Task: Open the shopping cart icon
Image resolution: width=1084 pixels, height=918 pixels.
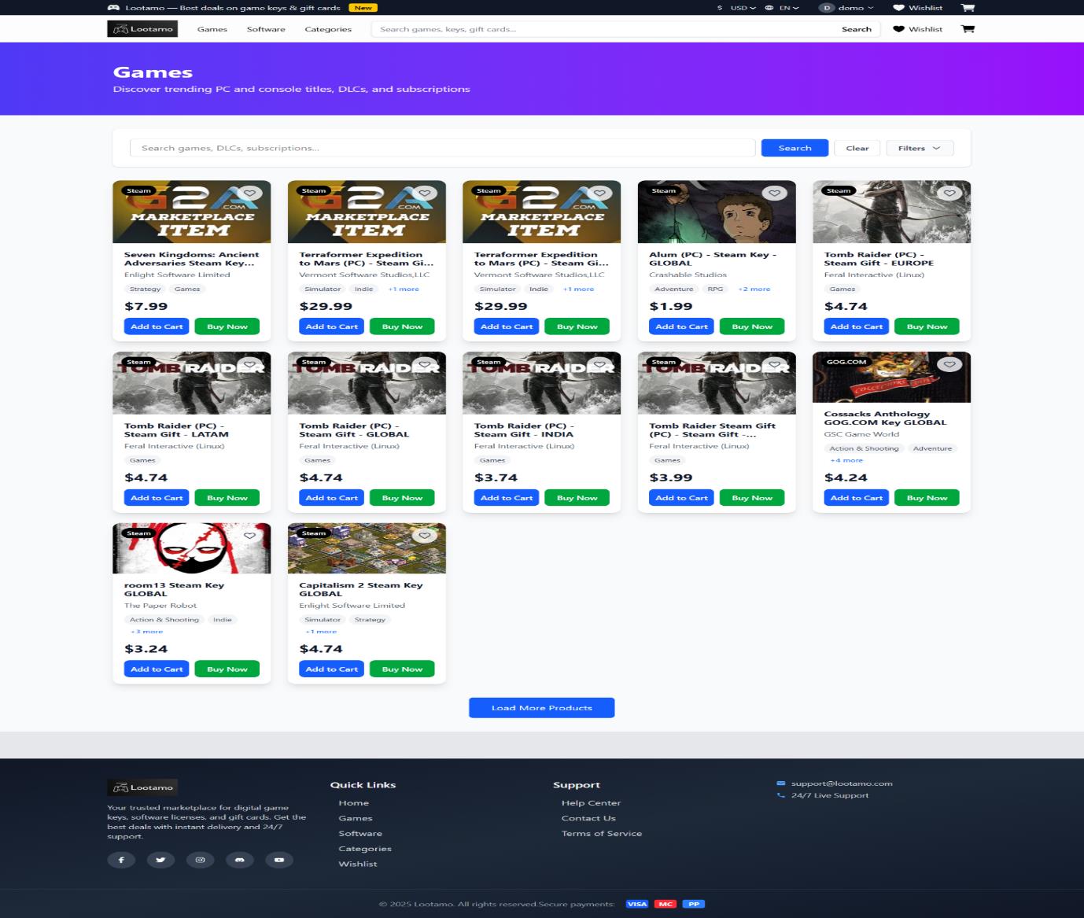Action: 967,29
